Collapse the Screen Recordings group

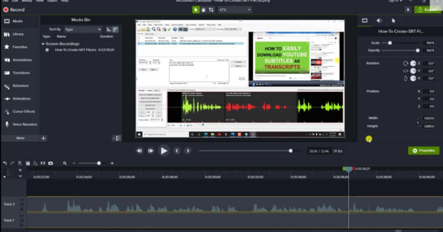pyautogui.click(x=43, y=44)
